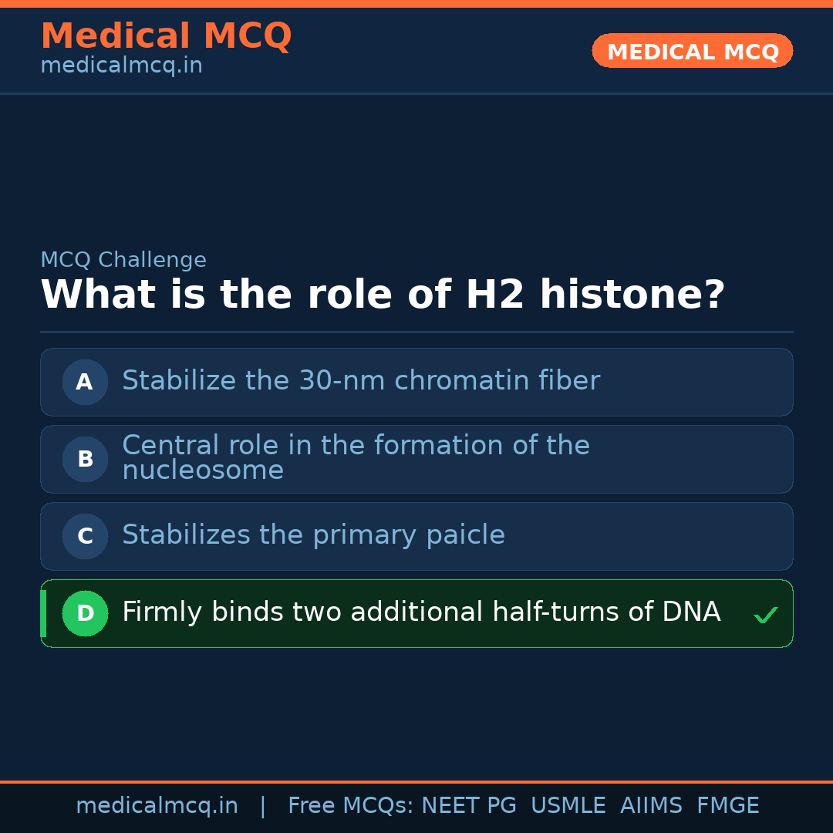Screen dimensions: 833x833
Task: Click the letter A option circle
Action: [85, 382]
